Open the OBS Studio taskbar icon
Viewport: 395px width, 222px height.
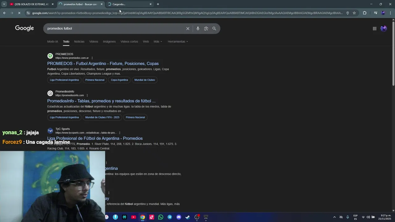(197, 217)
